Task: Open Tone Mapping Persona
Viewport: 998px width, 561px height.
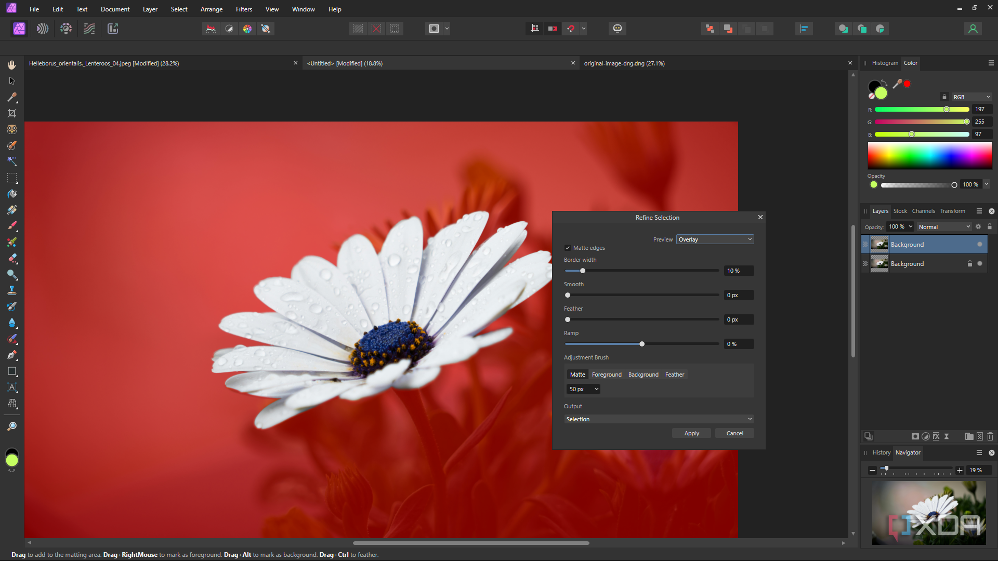Action: click(x=89, y=29)
